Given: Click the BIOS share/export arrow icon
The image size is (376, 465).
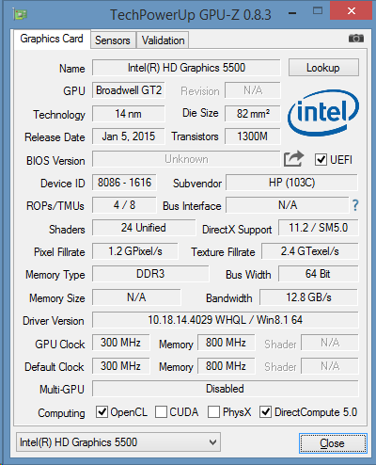Looking at the screenshot, I should 293,159.
